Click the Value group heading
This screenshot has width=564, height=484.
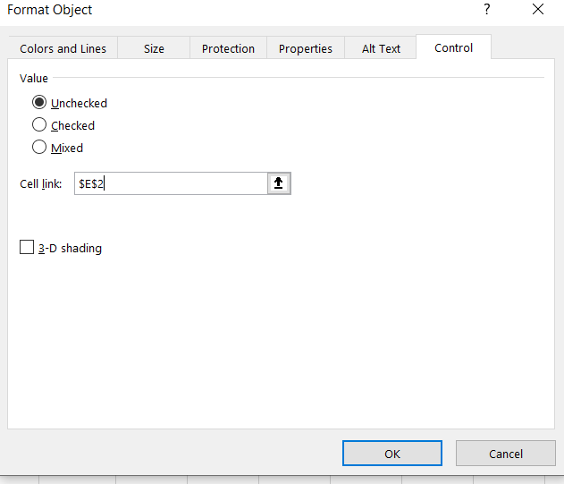click(34, 79)
